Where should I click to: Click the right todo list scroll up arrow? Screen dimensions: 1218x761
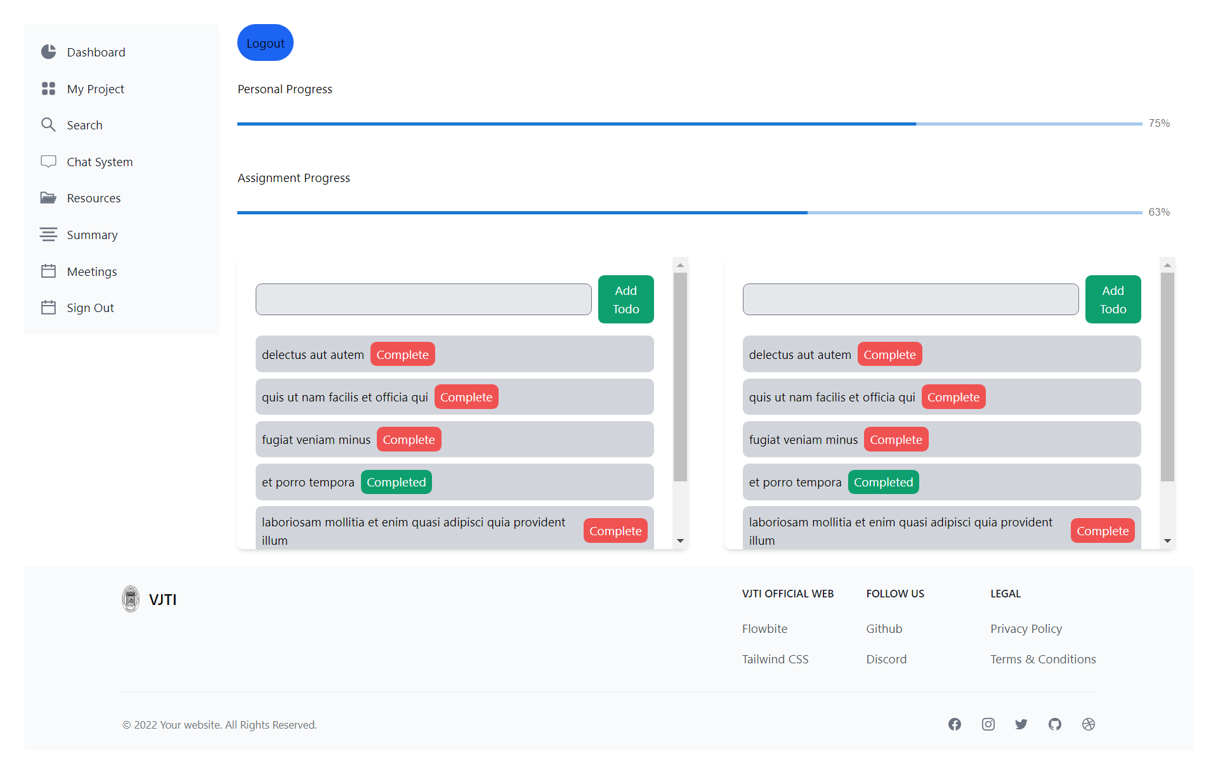pyautogui.click(x=1167, y=265)
